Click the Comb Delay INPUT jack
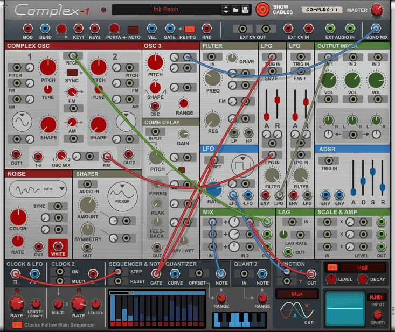Viewport: 395px width, 332px height. pyautogui.click(x=155, y=131)
